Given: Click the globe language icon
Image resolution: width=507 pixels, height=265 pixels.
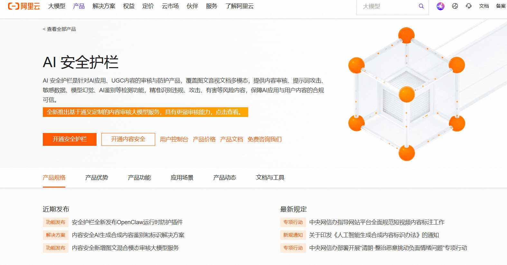Looking at the screenshot, I should click(455, 6).
